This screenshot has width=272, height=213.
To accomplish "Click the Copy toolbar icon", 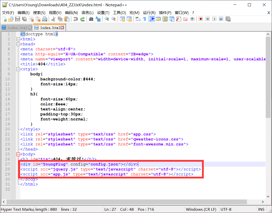I will (60, 19).
